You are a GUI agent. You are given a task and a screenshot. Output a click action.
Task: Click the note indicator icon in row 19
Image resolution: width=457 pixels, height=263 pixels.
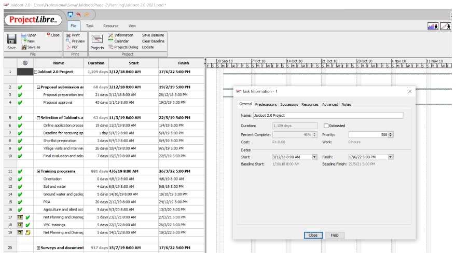(x=27, y=233)
